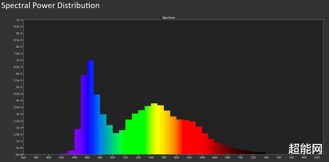Click the "380" wavelength tick label
The image size is (329, 162).
(x=36, y=158)
